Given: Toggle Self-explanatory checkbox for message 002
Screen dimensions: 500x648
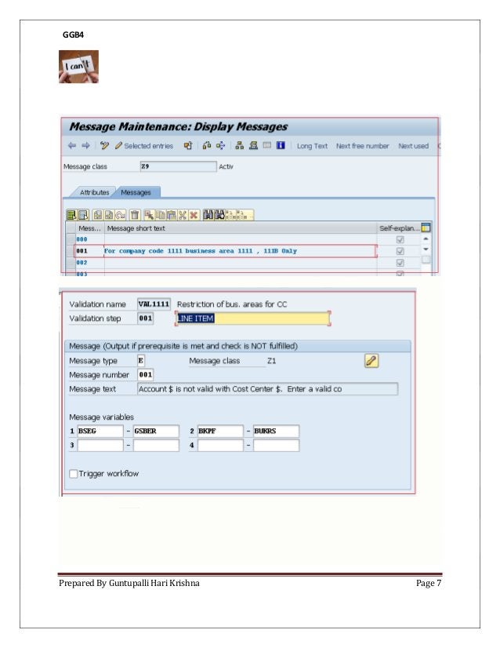Looking at the screenshot, I should click(400, 263).
